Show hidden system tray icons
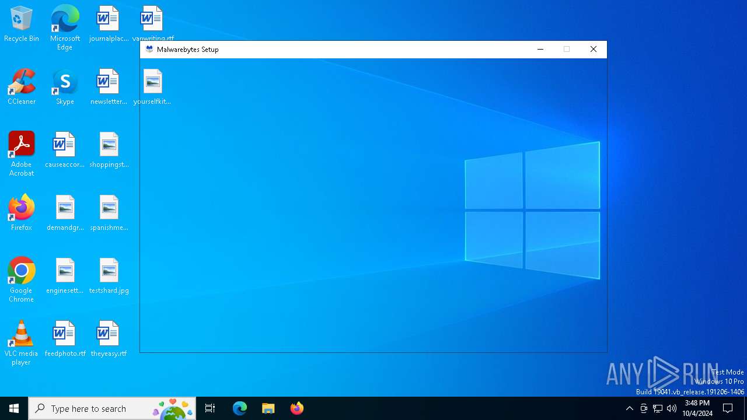Image resolution: width=747 pixels, height=420 pixels. tap(629, 408)
